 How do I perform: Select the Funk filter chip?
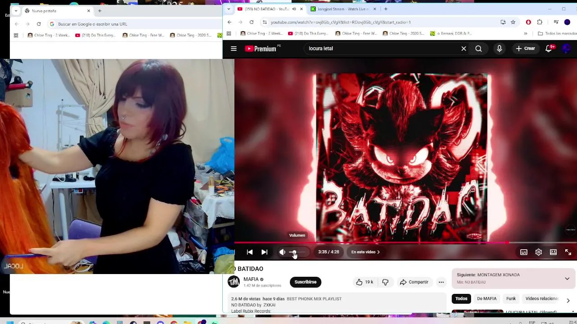[x=511, y=298]
